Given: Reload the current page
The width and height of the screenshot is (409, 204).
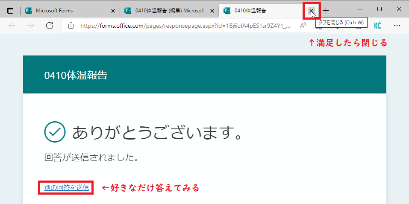Looking at the screenshot, I should tap(49, 26).
